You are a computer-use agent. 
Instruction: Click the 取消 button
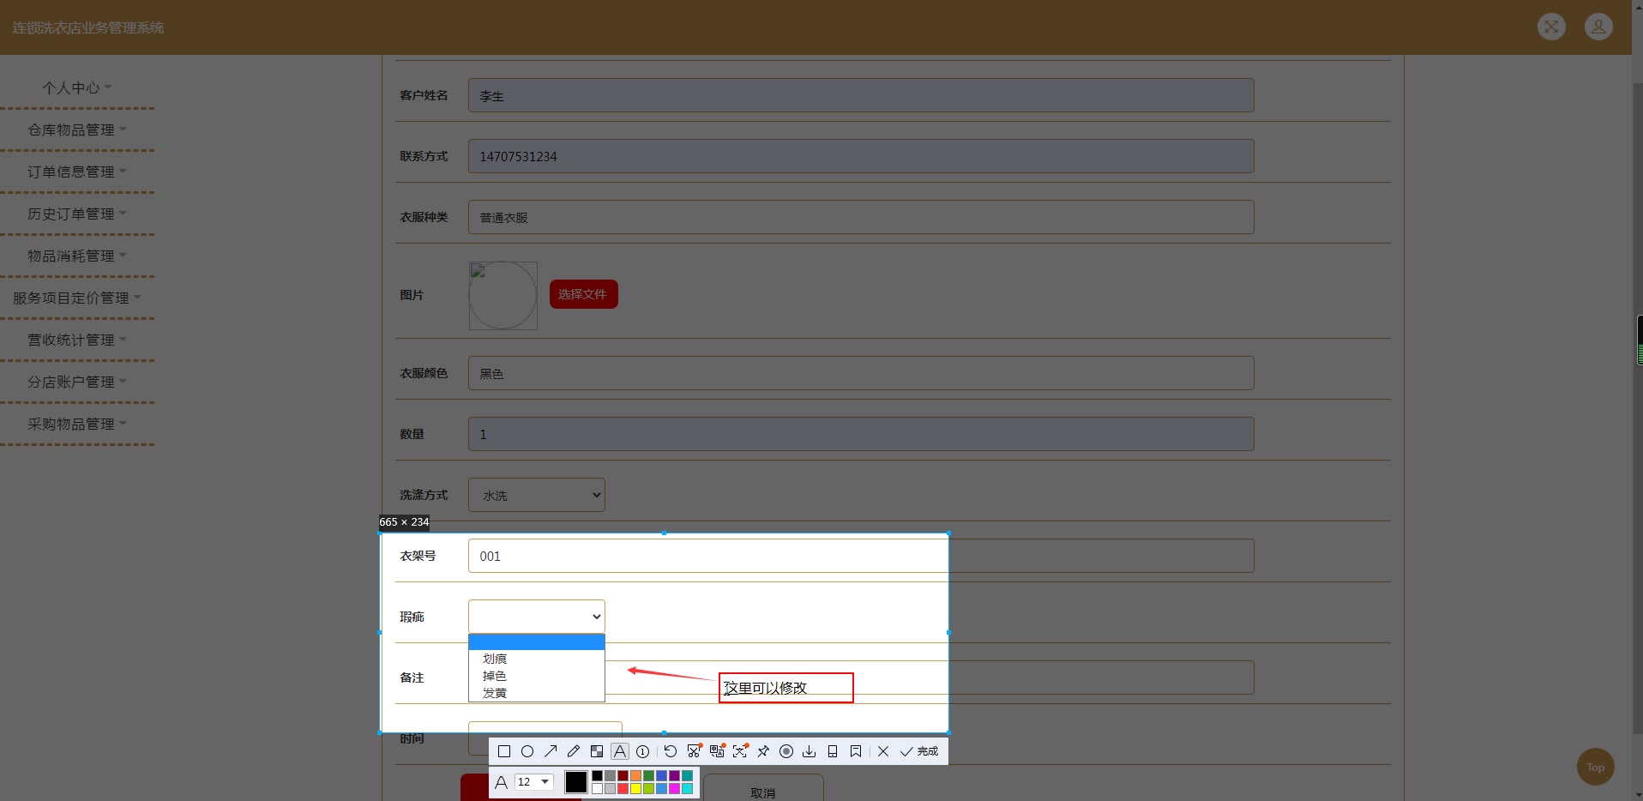click(763, 789)
